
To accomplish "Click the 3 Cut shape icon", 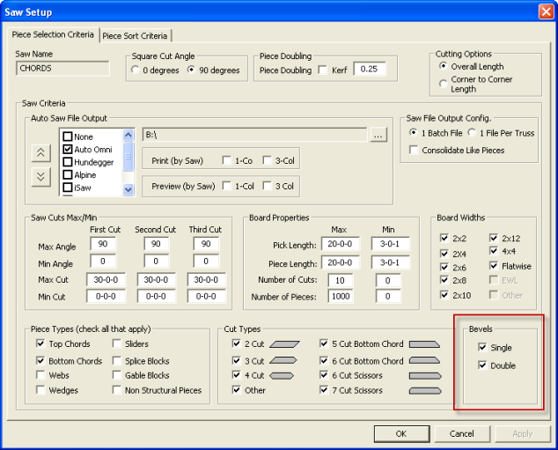I will coord(283,361).
